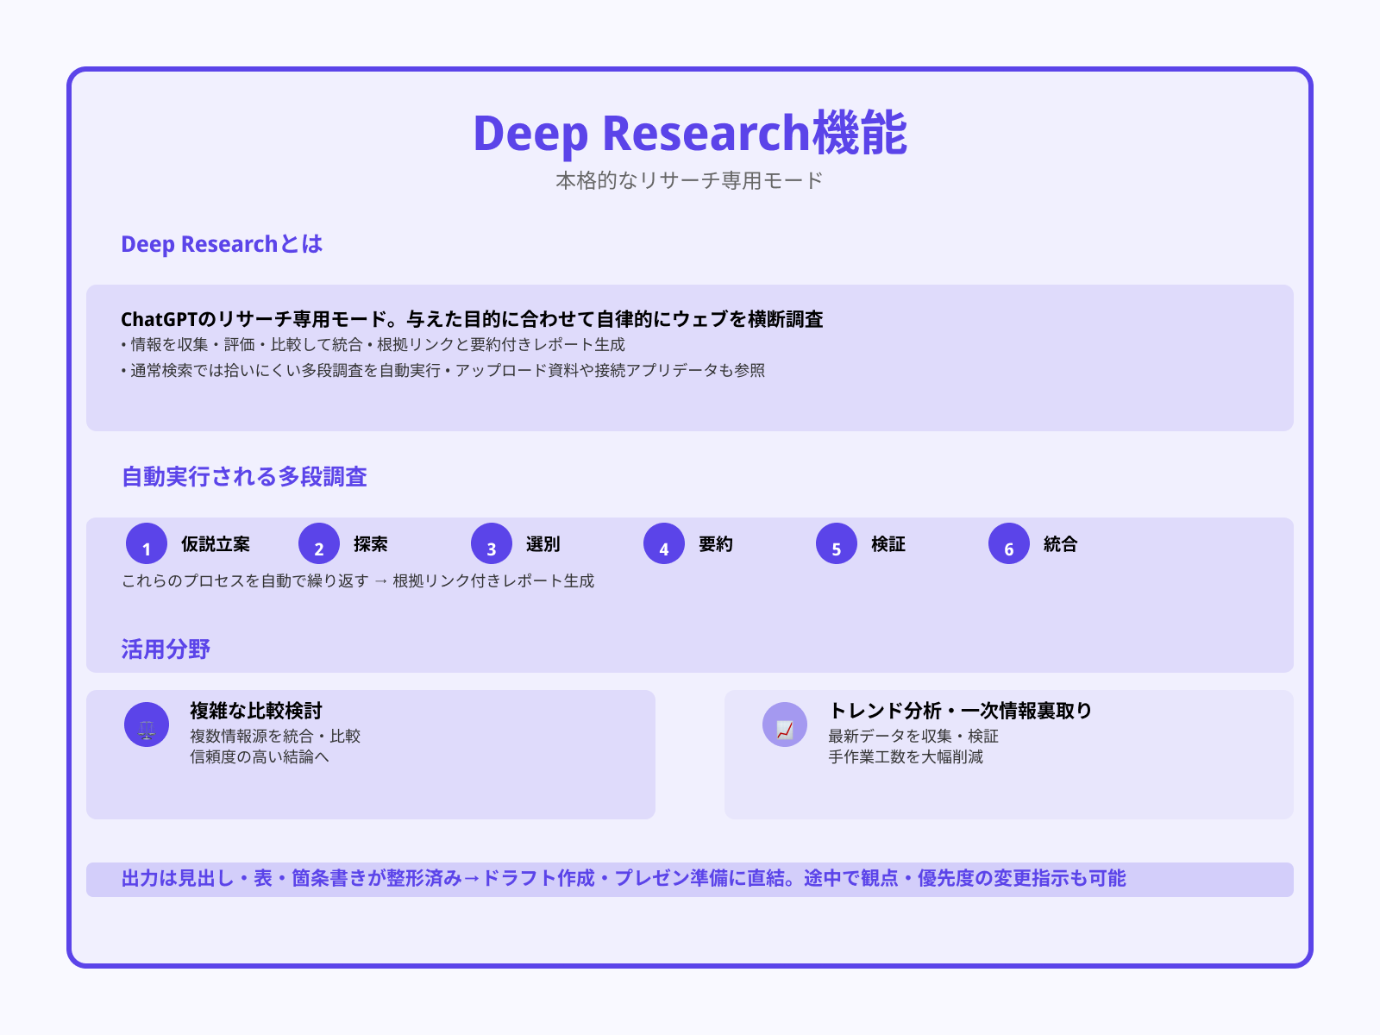The width and height of the screenshot is (1380, 1035).
Task: Collapse the 自動実行される多段調査 section
Action: point(244,476)
